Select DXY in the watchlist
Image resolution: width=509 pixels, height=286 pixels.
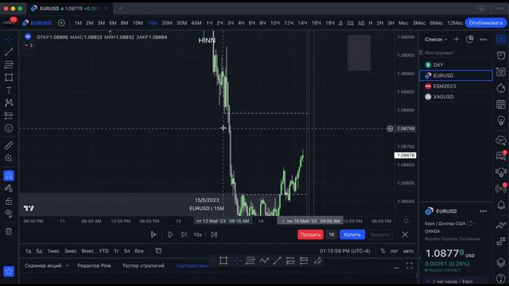[456, 65]
